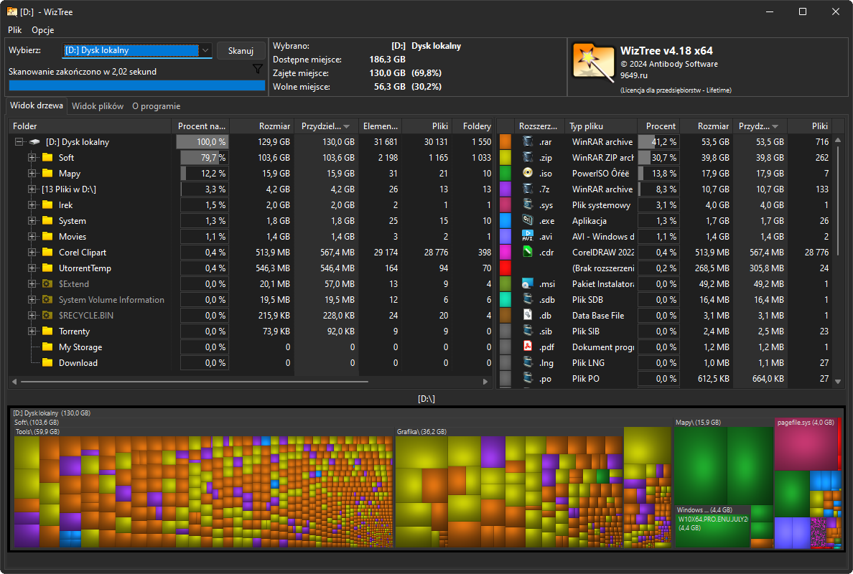This screenshot has width=853, height=574.
Task: Click the magenta .cdr color swatch
Action: point(505,253)
